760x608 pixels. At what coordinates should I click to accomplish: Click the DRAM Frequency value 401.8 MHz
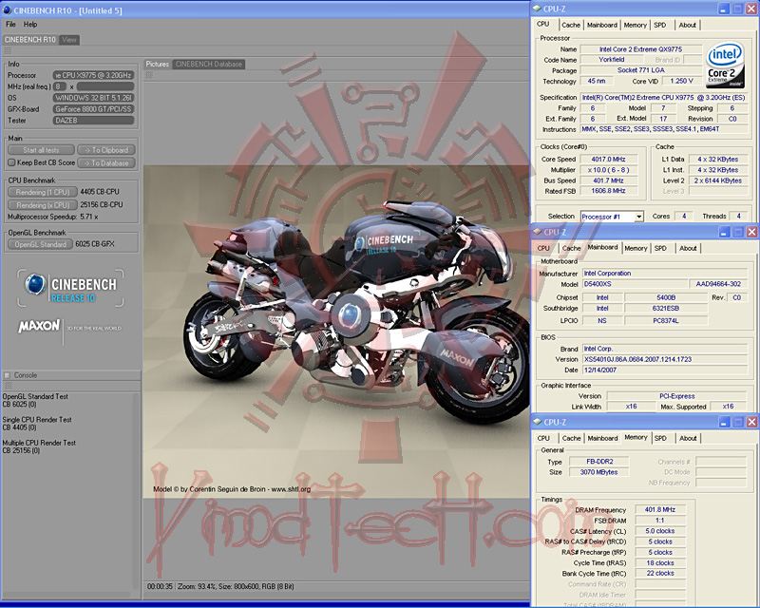(x=659, y=509)
